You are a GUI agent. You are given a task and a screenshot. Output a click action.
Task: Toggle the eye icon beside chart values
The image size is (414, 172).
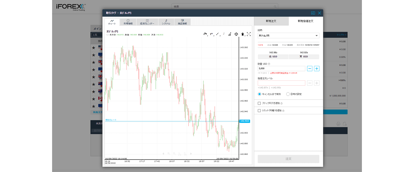(107, 35)
